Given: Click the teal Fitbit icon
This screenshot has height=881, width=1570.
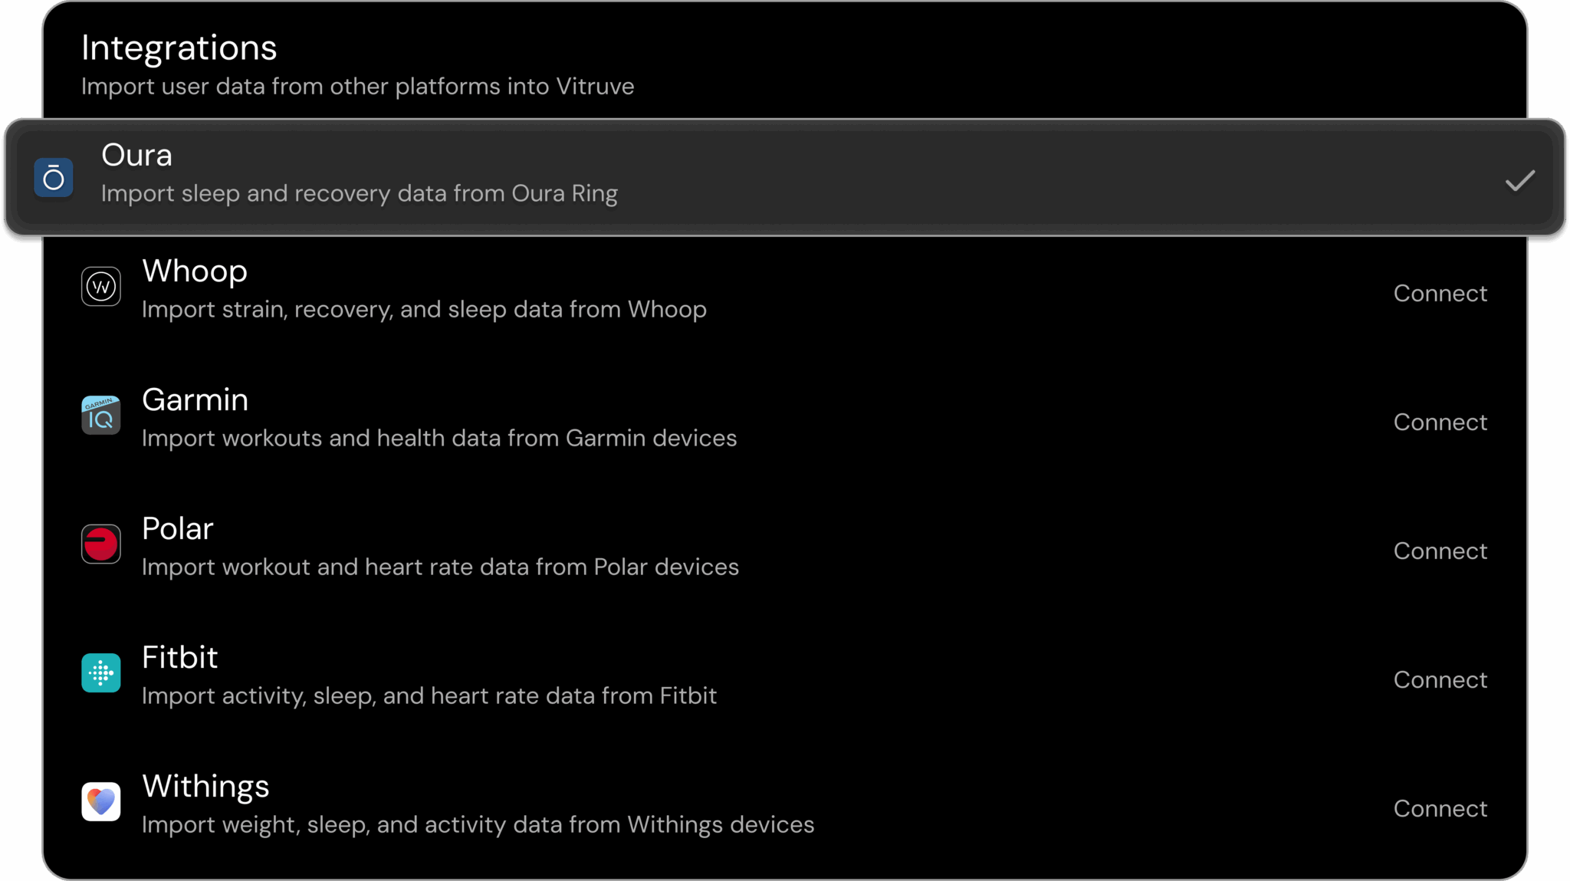Looking at the screenshot, I should point(101,673).
